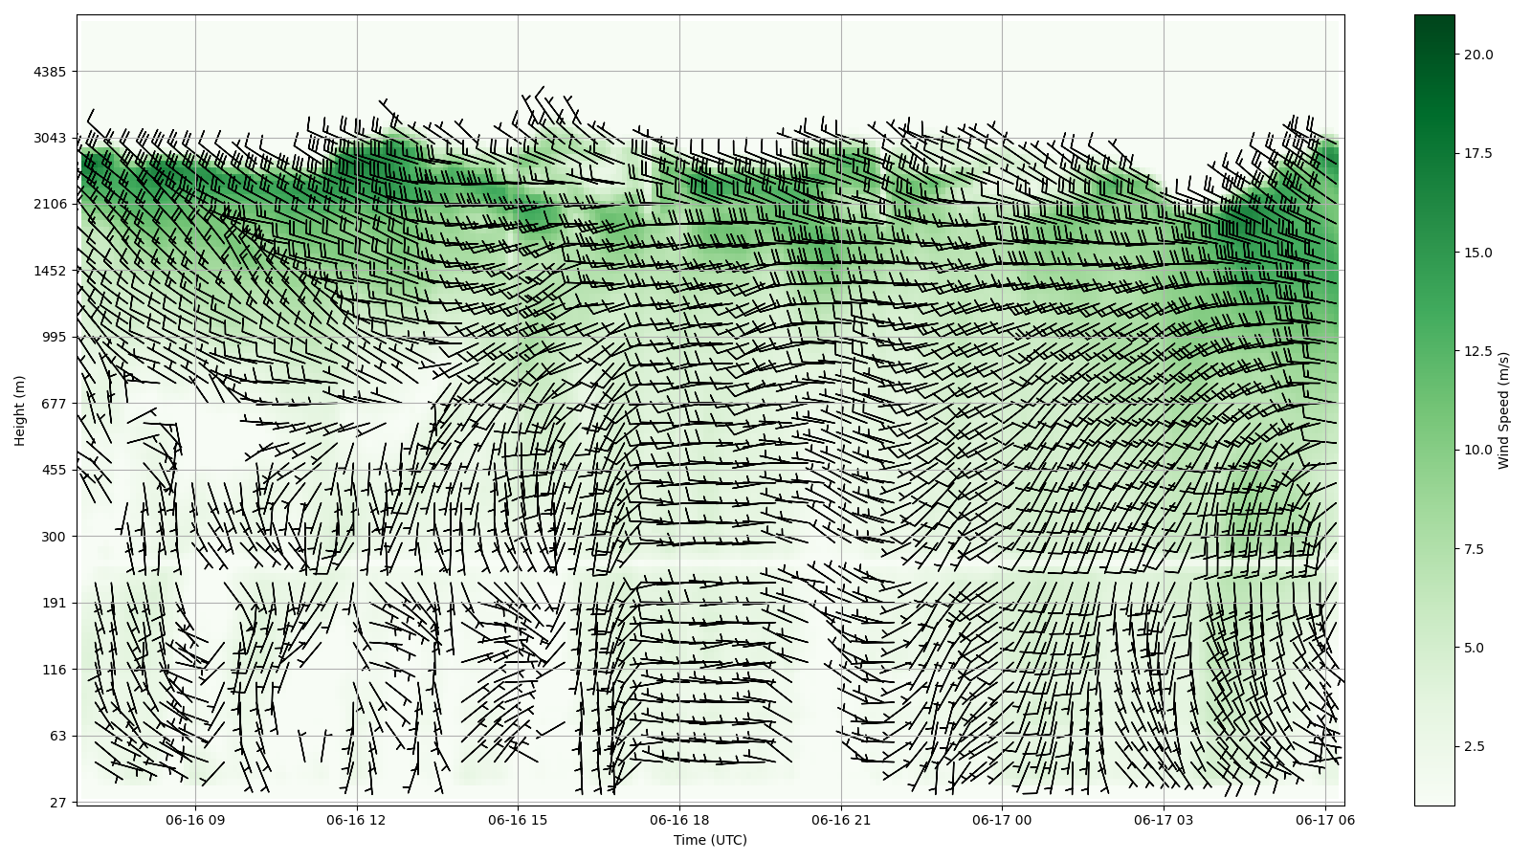The width and height of the screenshot is (1531, 861).
Task: Click the 06-17 00 time tick label
Action: pos(1002,820)
